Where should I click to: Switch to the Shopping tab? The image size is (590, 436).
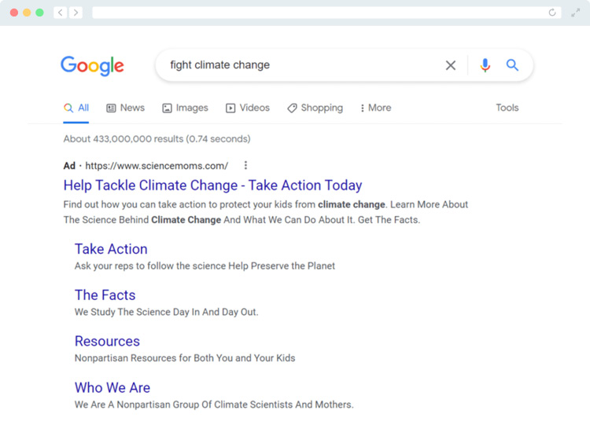click(315, 108)
